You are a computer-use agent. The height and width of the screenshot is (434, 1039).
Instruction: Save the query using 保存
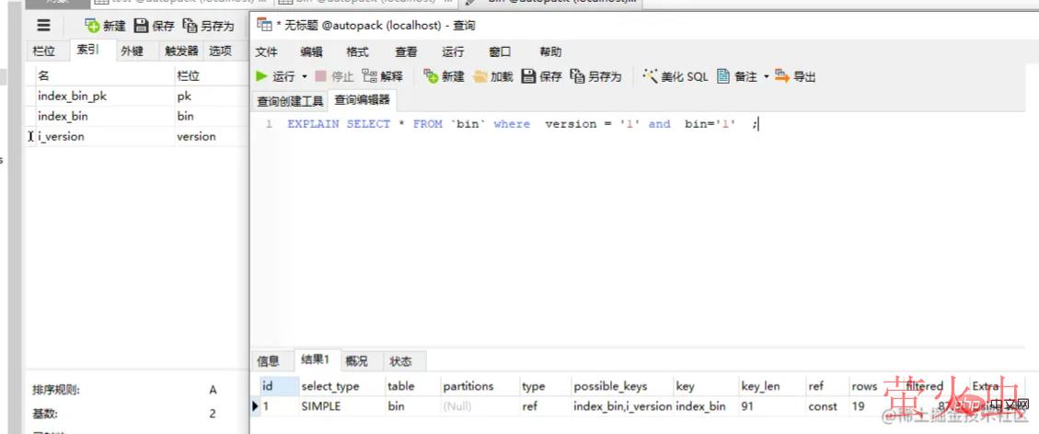pyautogui.click(x=542, y=76)
